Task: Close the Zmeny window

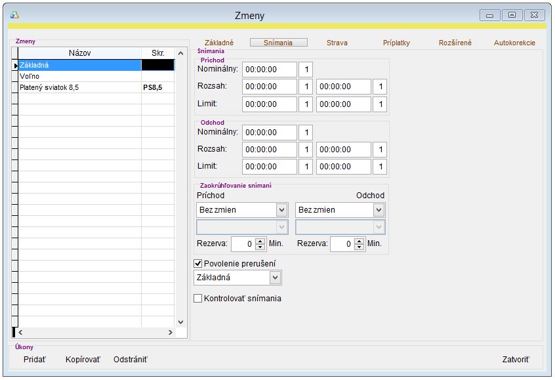Action: click(x=535, y=15)
